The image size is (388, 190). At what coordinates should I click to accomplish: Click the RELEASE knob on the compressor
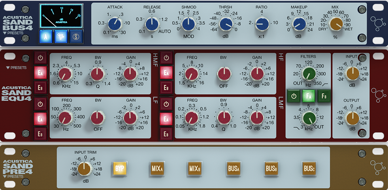point(152,24)
